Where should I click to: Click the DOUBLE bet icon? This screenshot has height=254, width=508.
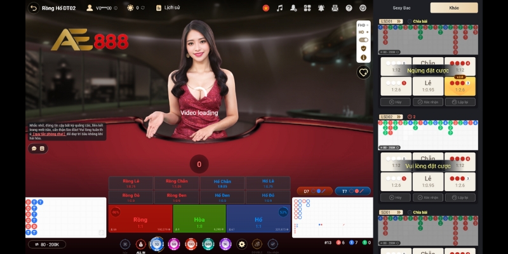pos(257,244)
